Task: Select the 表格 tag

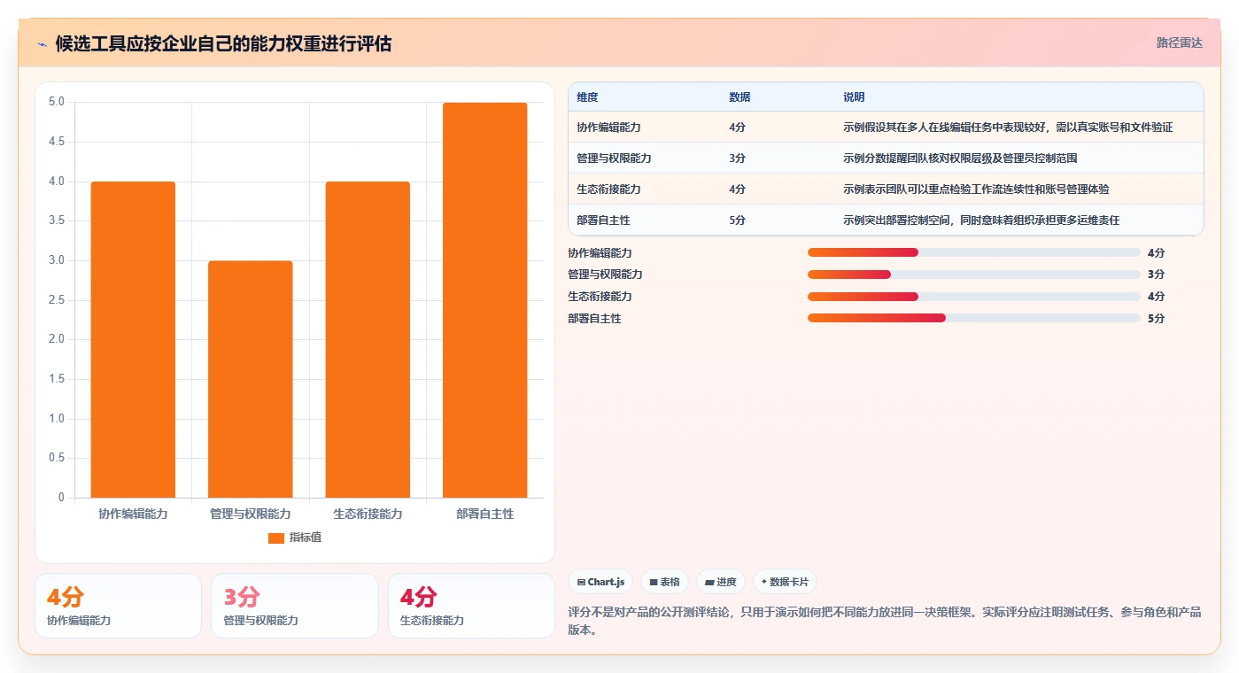Action: (x=665, y=582)
